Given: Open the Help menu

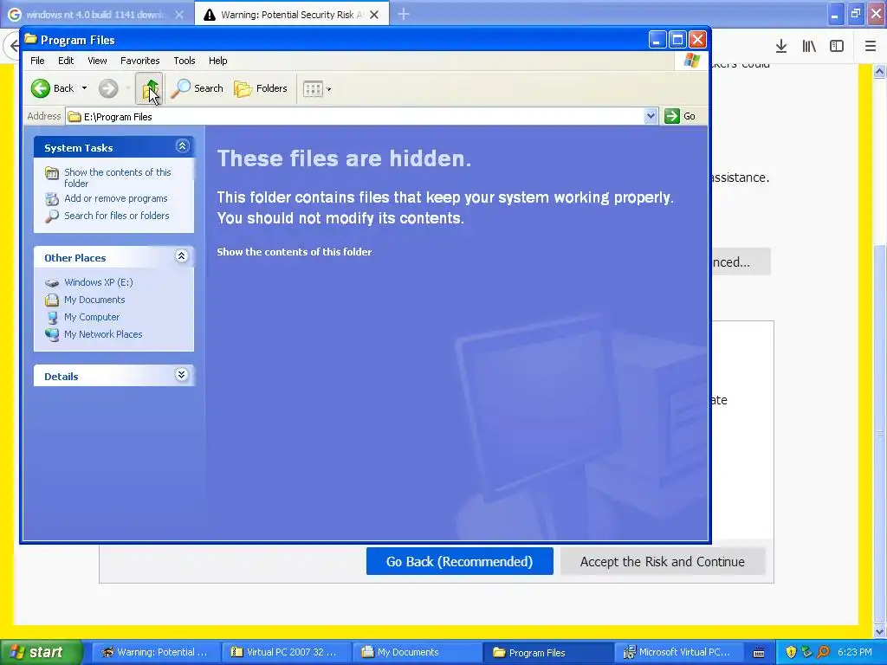Looking at the screenshot, I should (217, 61).
